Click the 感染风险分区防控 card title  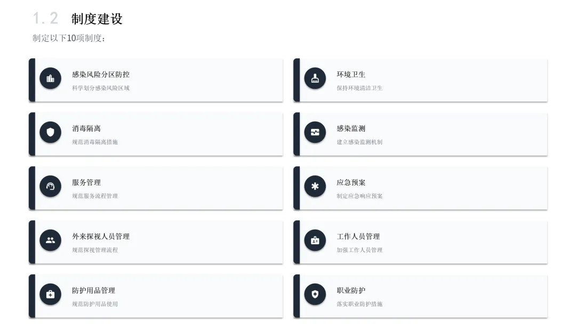pyautogui.click(x=101, y=75)
